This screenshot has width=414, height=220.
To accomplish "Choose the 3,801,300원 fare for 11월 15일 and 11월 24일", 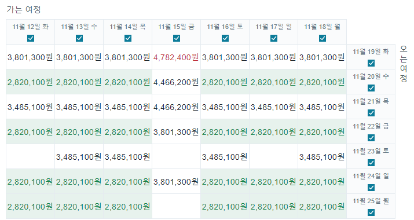I will (x=176, y=182).
